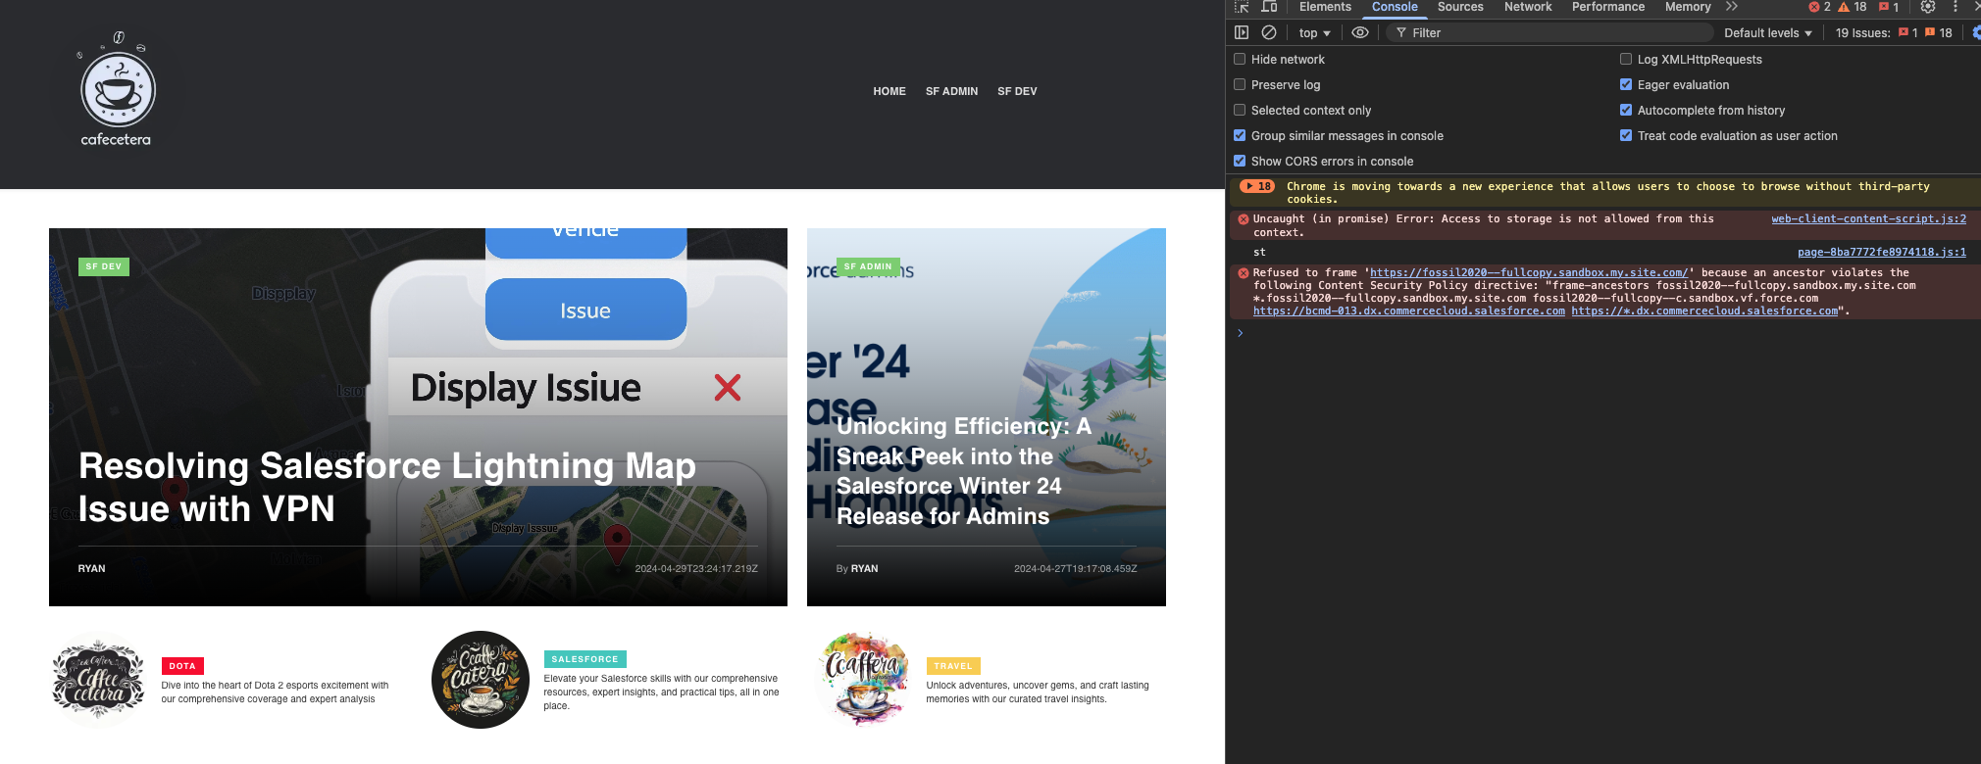Uncheck Autocomplete from history
This screenshot has height=764, width=1981.
pos(1626,110)
